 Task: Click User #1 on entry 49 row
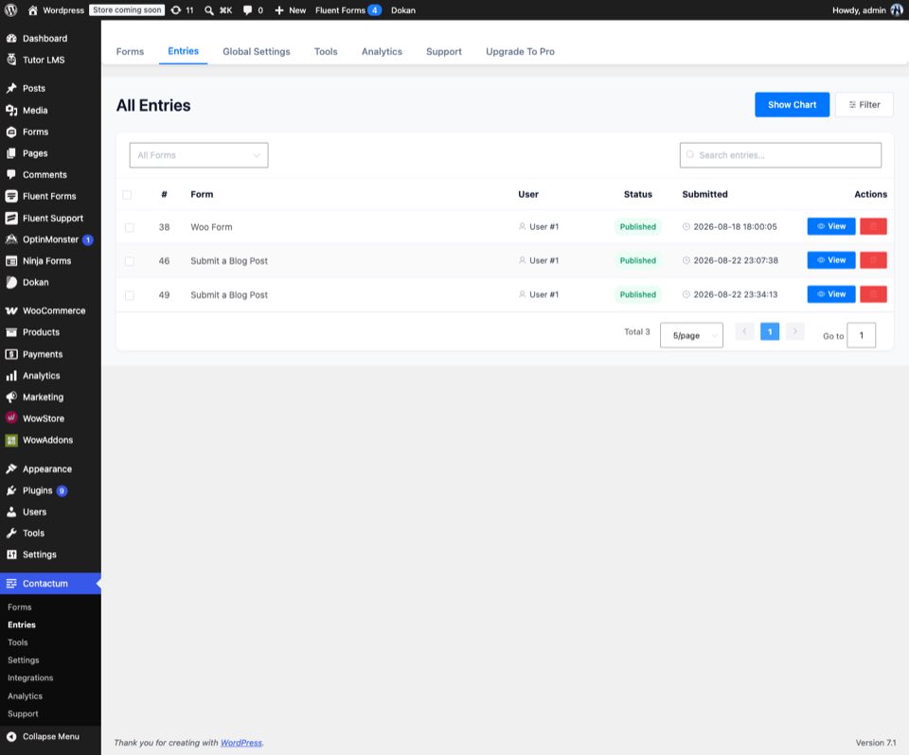point(544,294)
